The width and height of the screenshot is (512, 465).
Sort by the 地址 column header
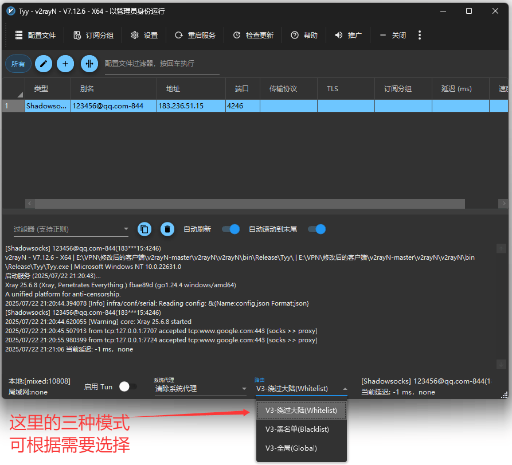[191, 89]
